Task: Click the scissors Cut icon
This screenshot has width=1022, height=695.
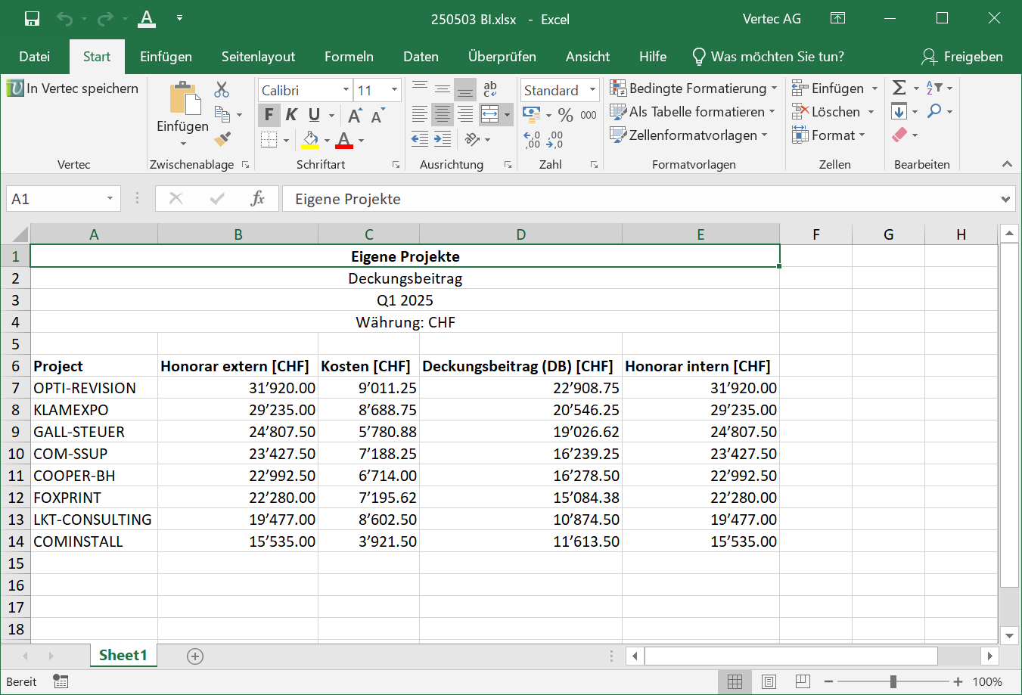Action: [x=222, y=90]
